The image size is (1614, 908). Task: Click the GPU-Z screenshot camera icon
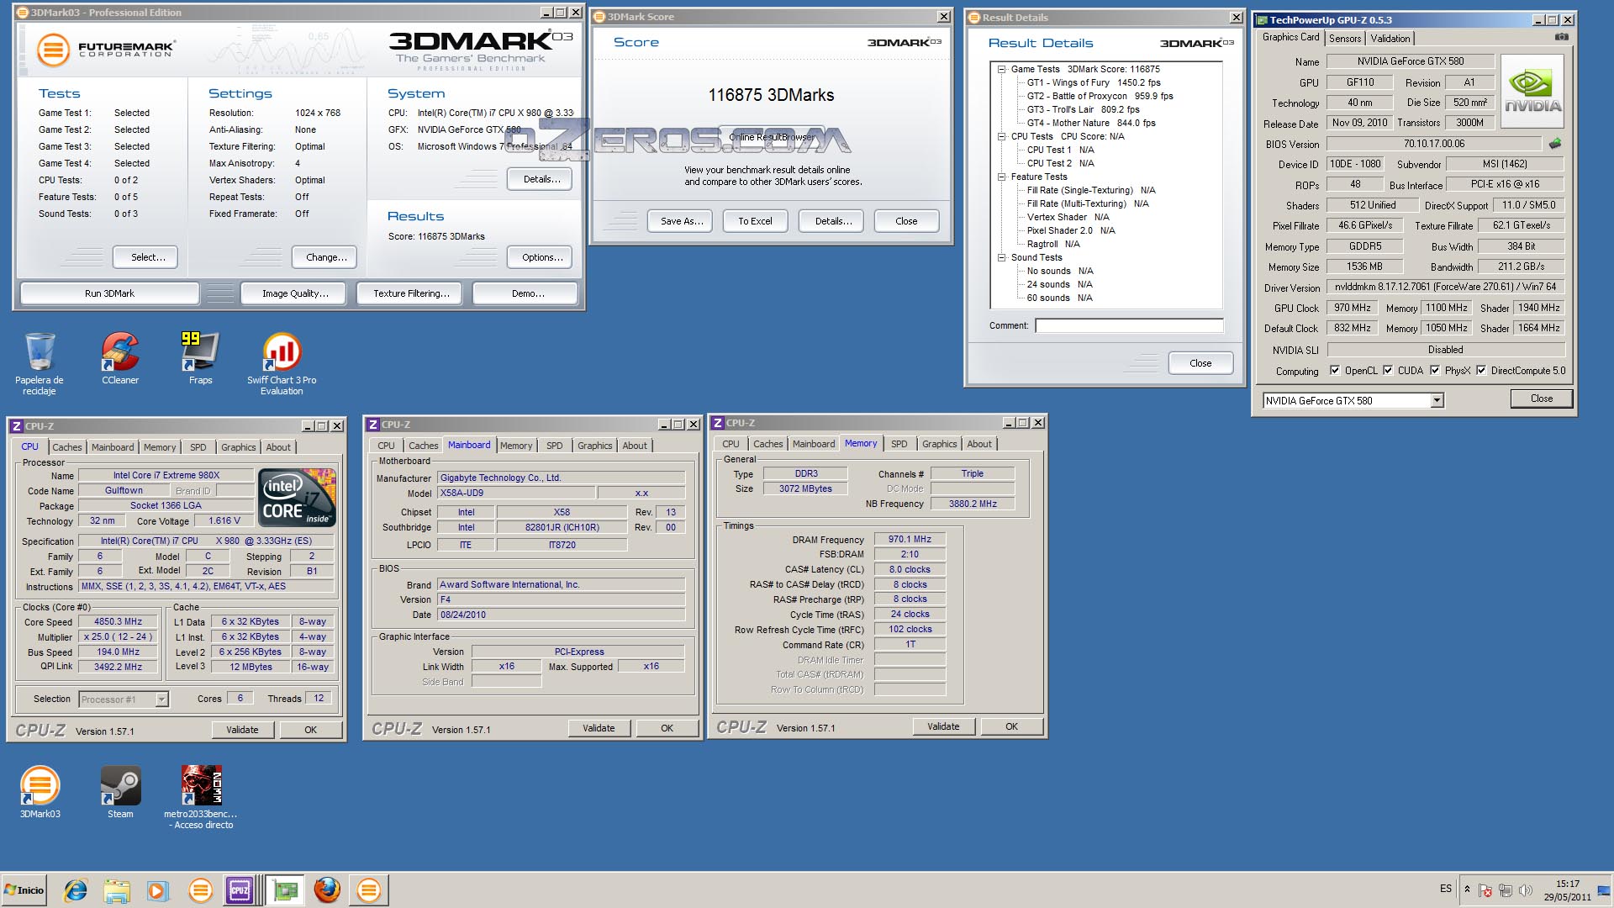pos(1561,37)
